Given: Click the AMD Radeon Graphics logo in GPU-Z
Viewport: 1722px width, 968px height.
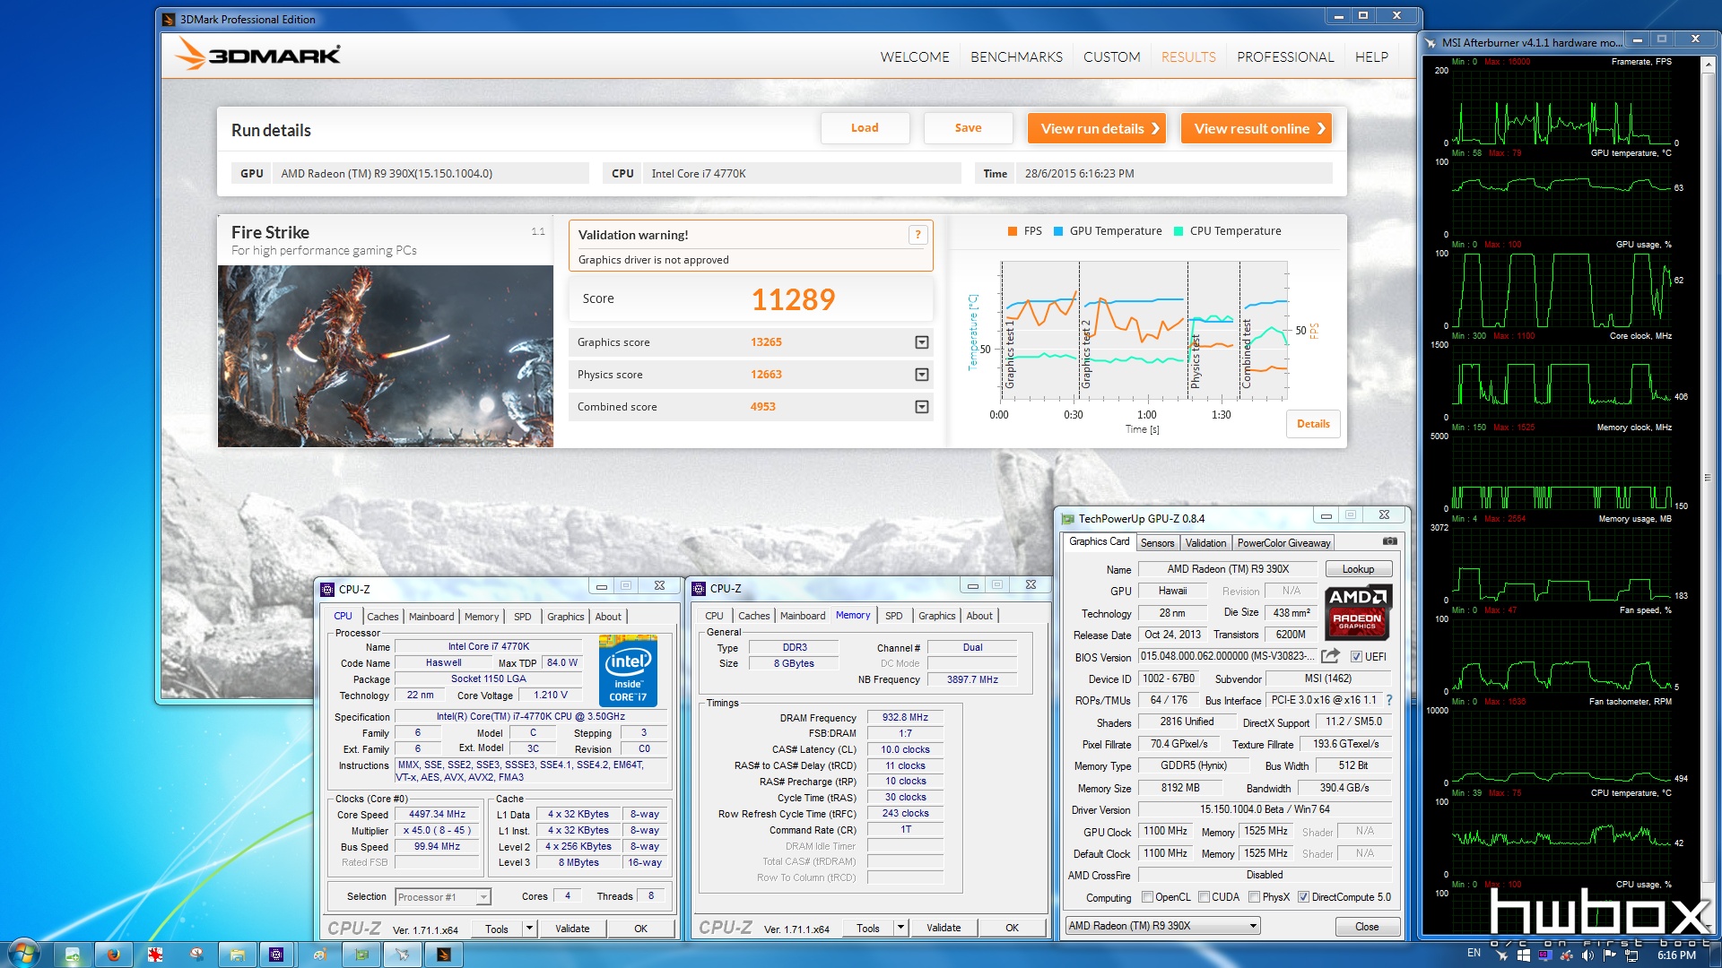Looking at the screenshot, I should 1357,611.
